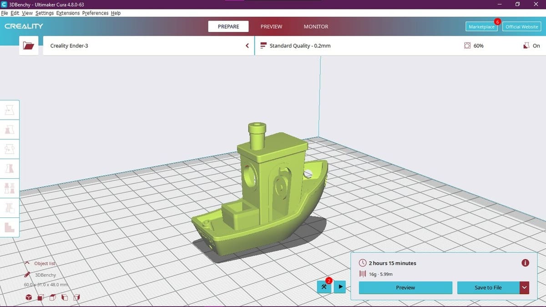Image resolution: width=546 pixels, height=307 pixels.
Task: Open the Marketplace
Action: click(x=481, y=27)
